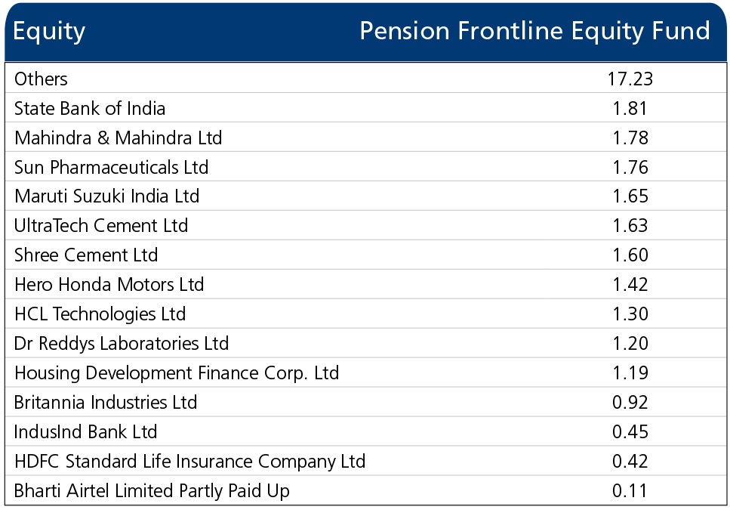Click the 17.23 value for Others
This screenshot has width=730, height=510.
click(630, 79)
